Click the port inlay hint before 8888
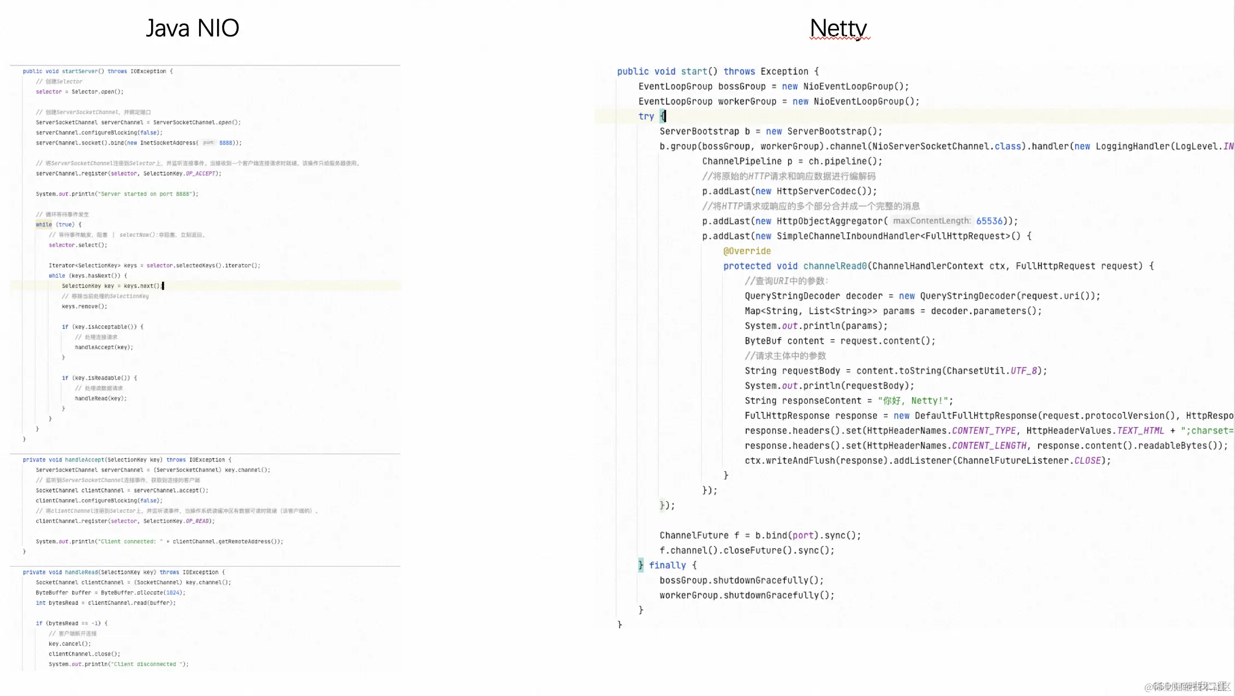This screenshot has width=1235, height=696. pyautogui.click(x=209, y=143)
